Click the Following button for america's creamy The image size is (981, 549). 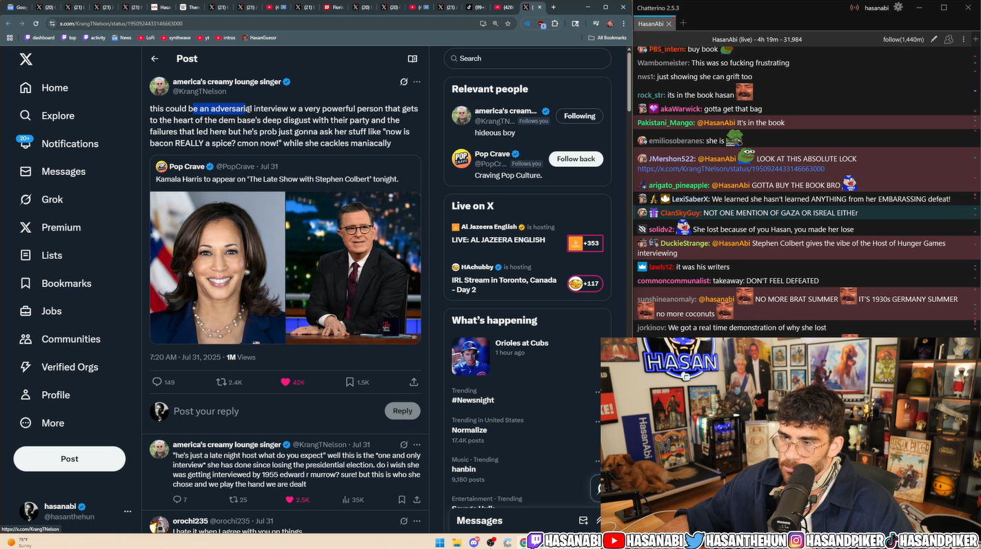pyautogui.click(x=579, y=116)
